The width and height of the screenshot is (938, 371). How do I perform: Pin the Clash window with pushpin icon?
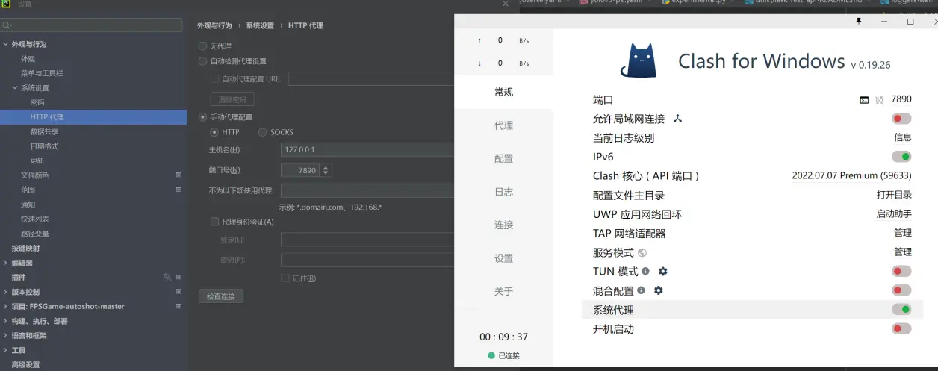(859, 22)
